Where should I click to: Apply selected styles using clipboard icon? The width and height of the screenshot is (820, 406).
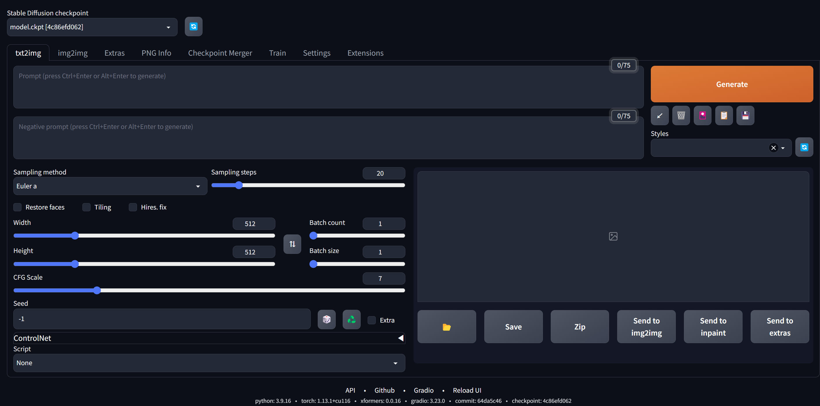coord(724,115)
